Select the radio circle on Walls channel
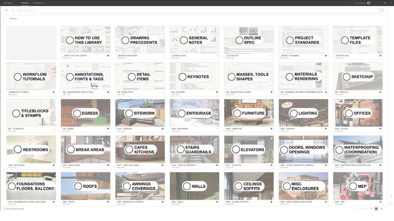This screenshot has height=221, width=394. pos(187,186)
